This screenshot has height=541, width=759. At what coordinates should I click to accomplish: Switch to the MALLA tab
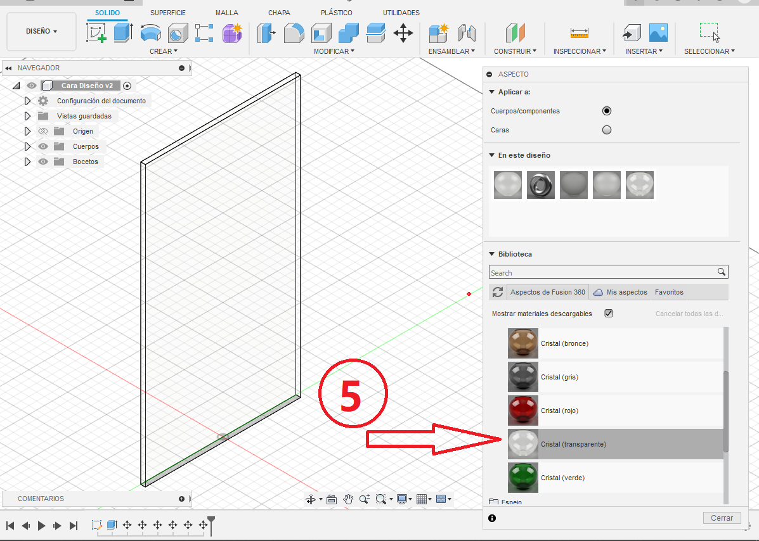(226, 13)
